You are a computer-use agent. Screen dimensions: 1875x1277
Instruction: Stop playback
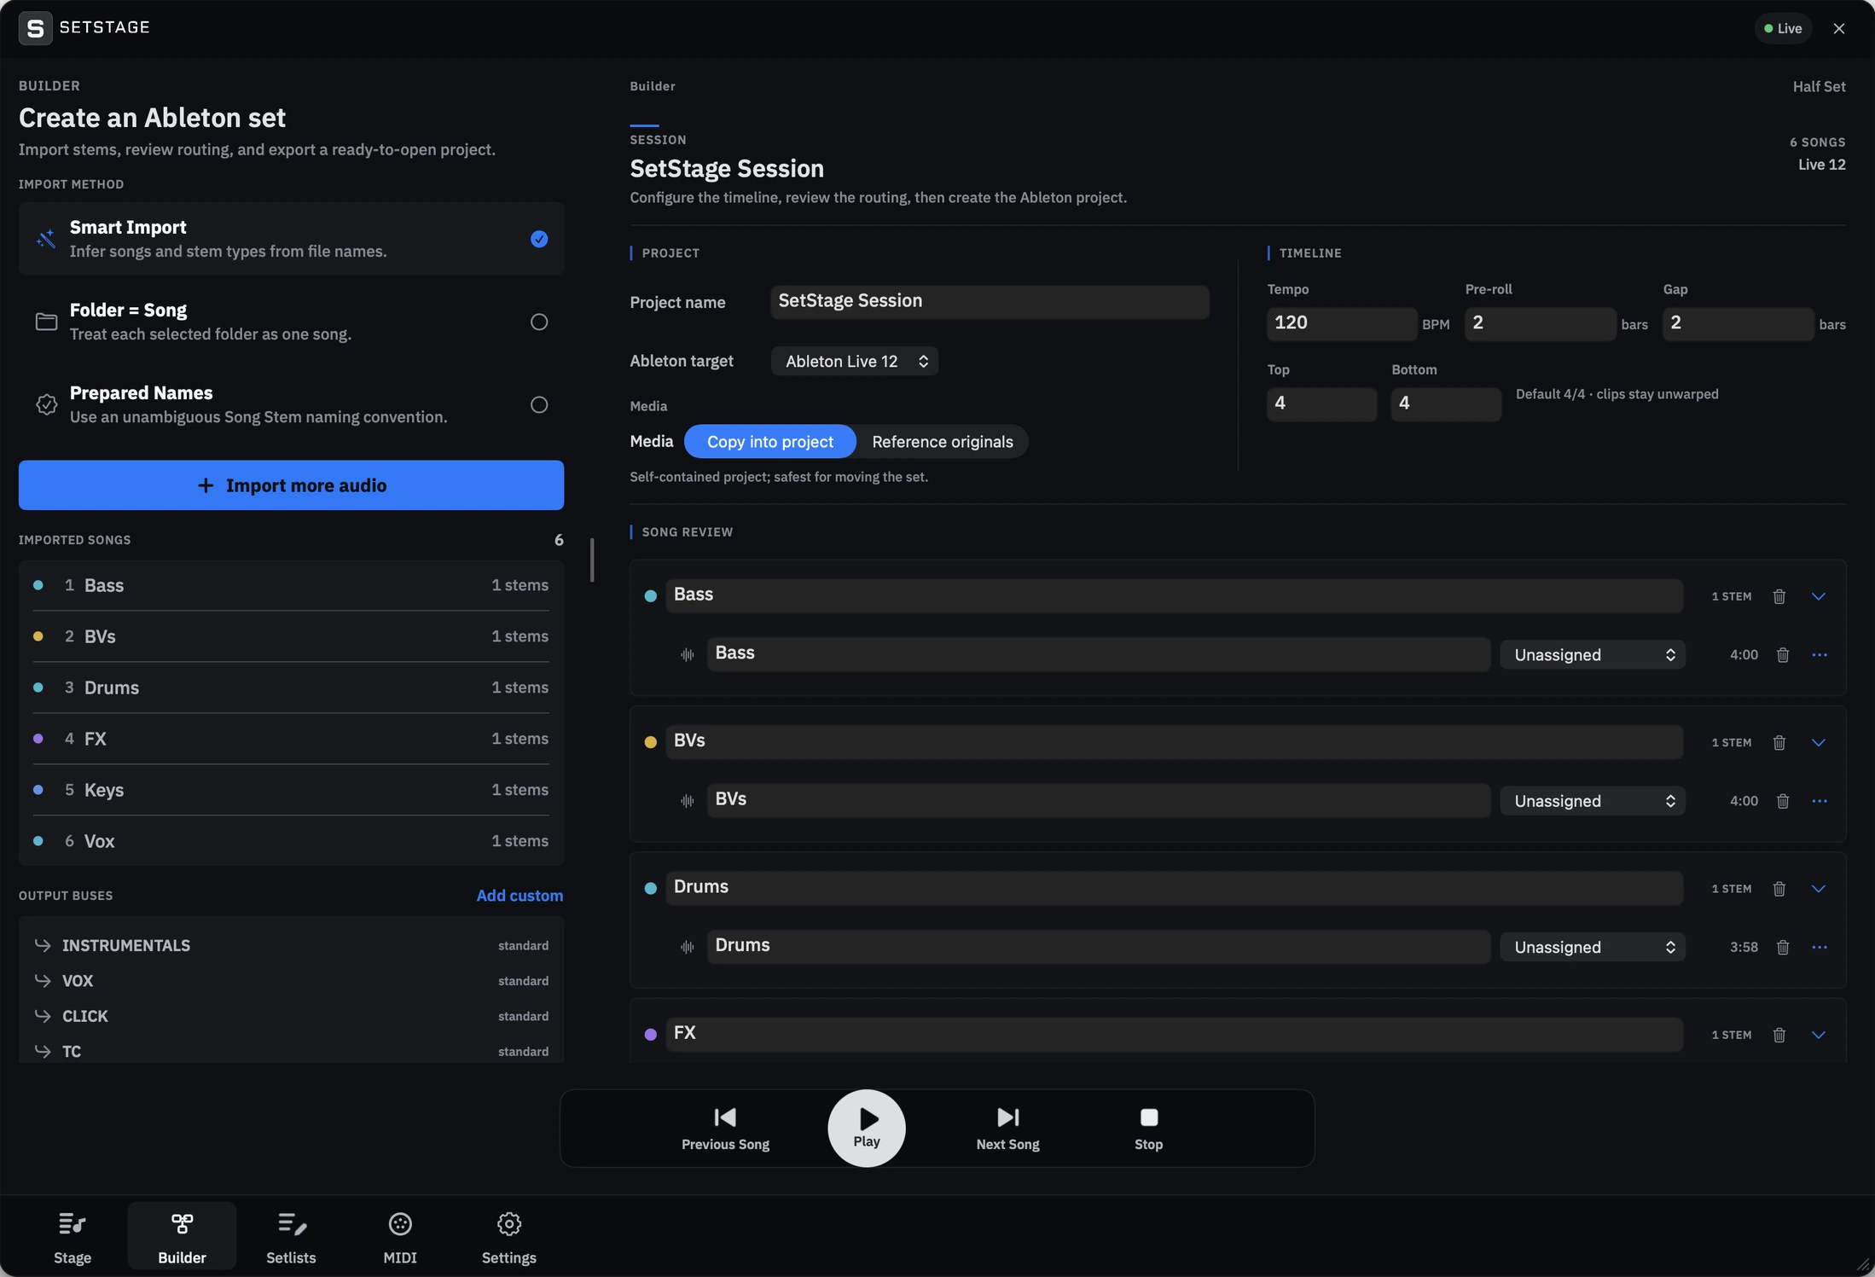coord(1148,1129)
